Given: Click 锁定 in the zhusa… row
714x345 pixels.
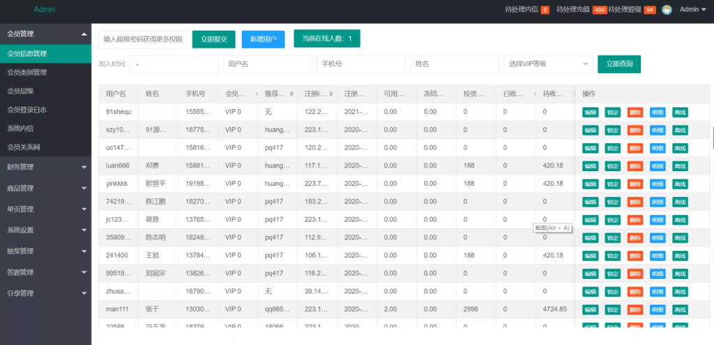Looking at the screenshot, I should coord(612,292).
